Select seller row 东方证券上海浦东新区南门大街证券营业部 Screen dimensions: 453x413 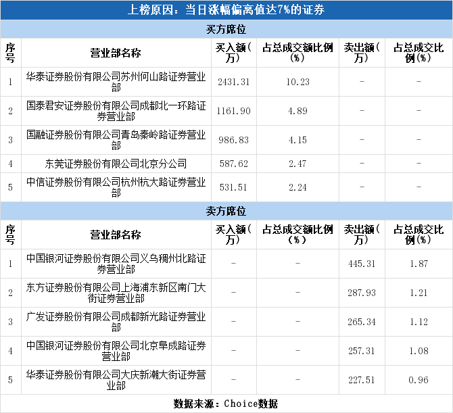click(x=226, y=293)
